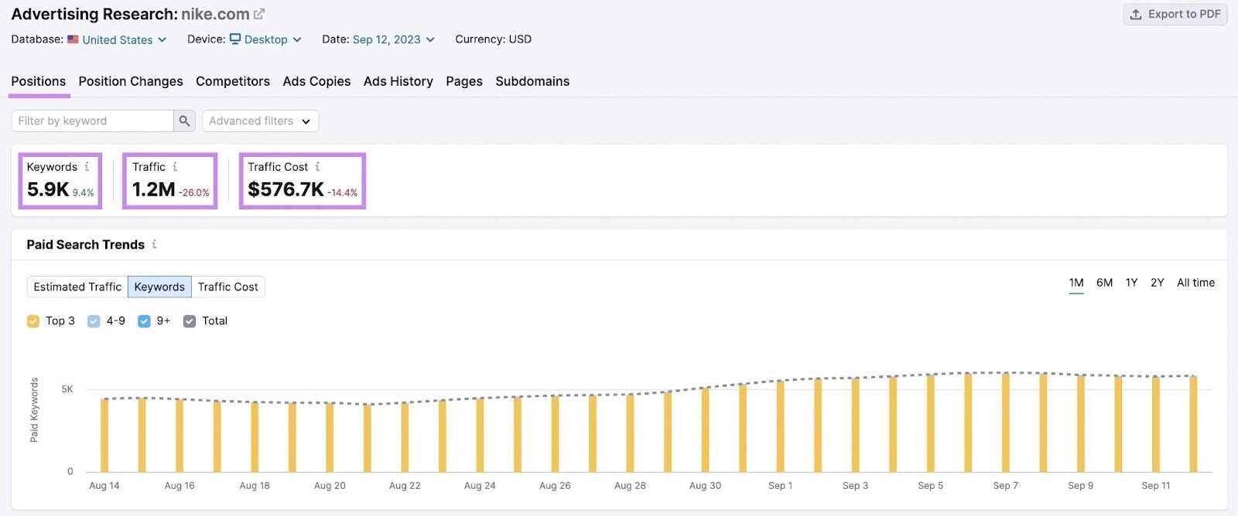The width and height of the screenshot is (1238, 516).
Task: Click the Sep 7 chart bar
Action: click(x=1005, y=423)
